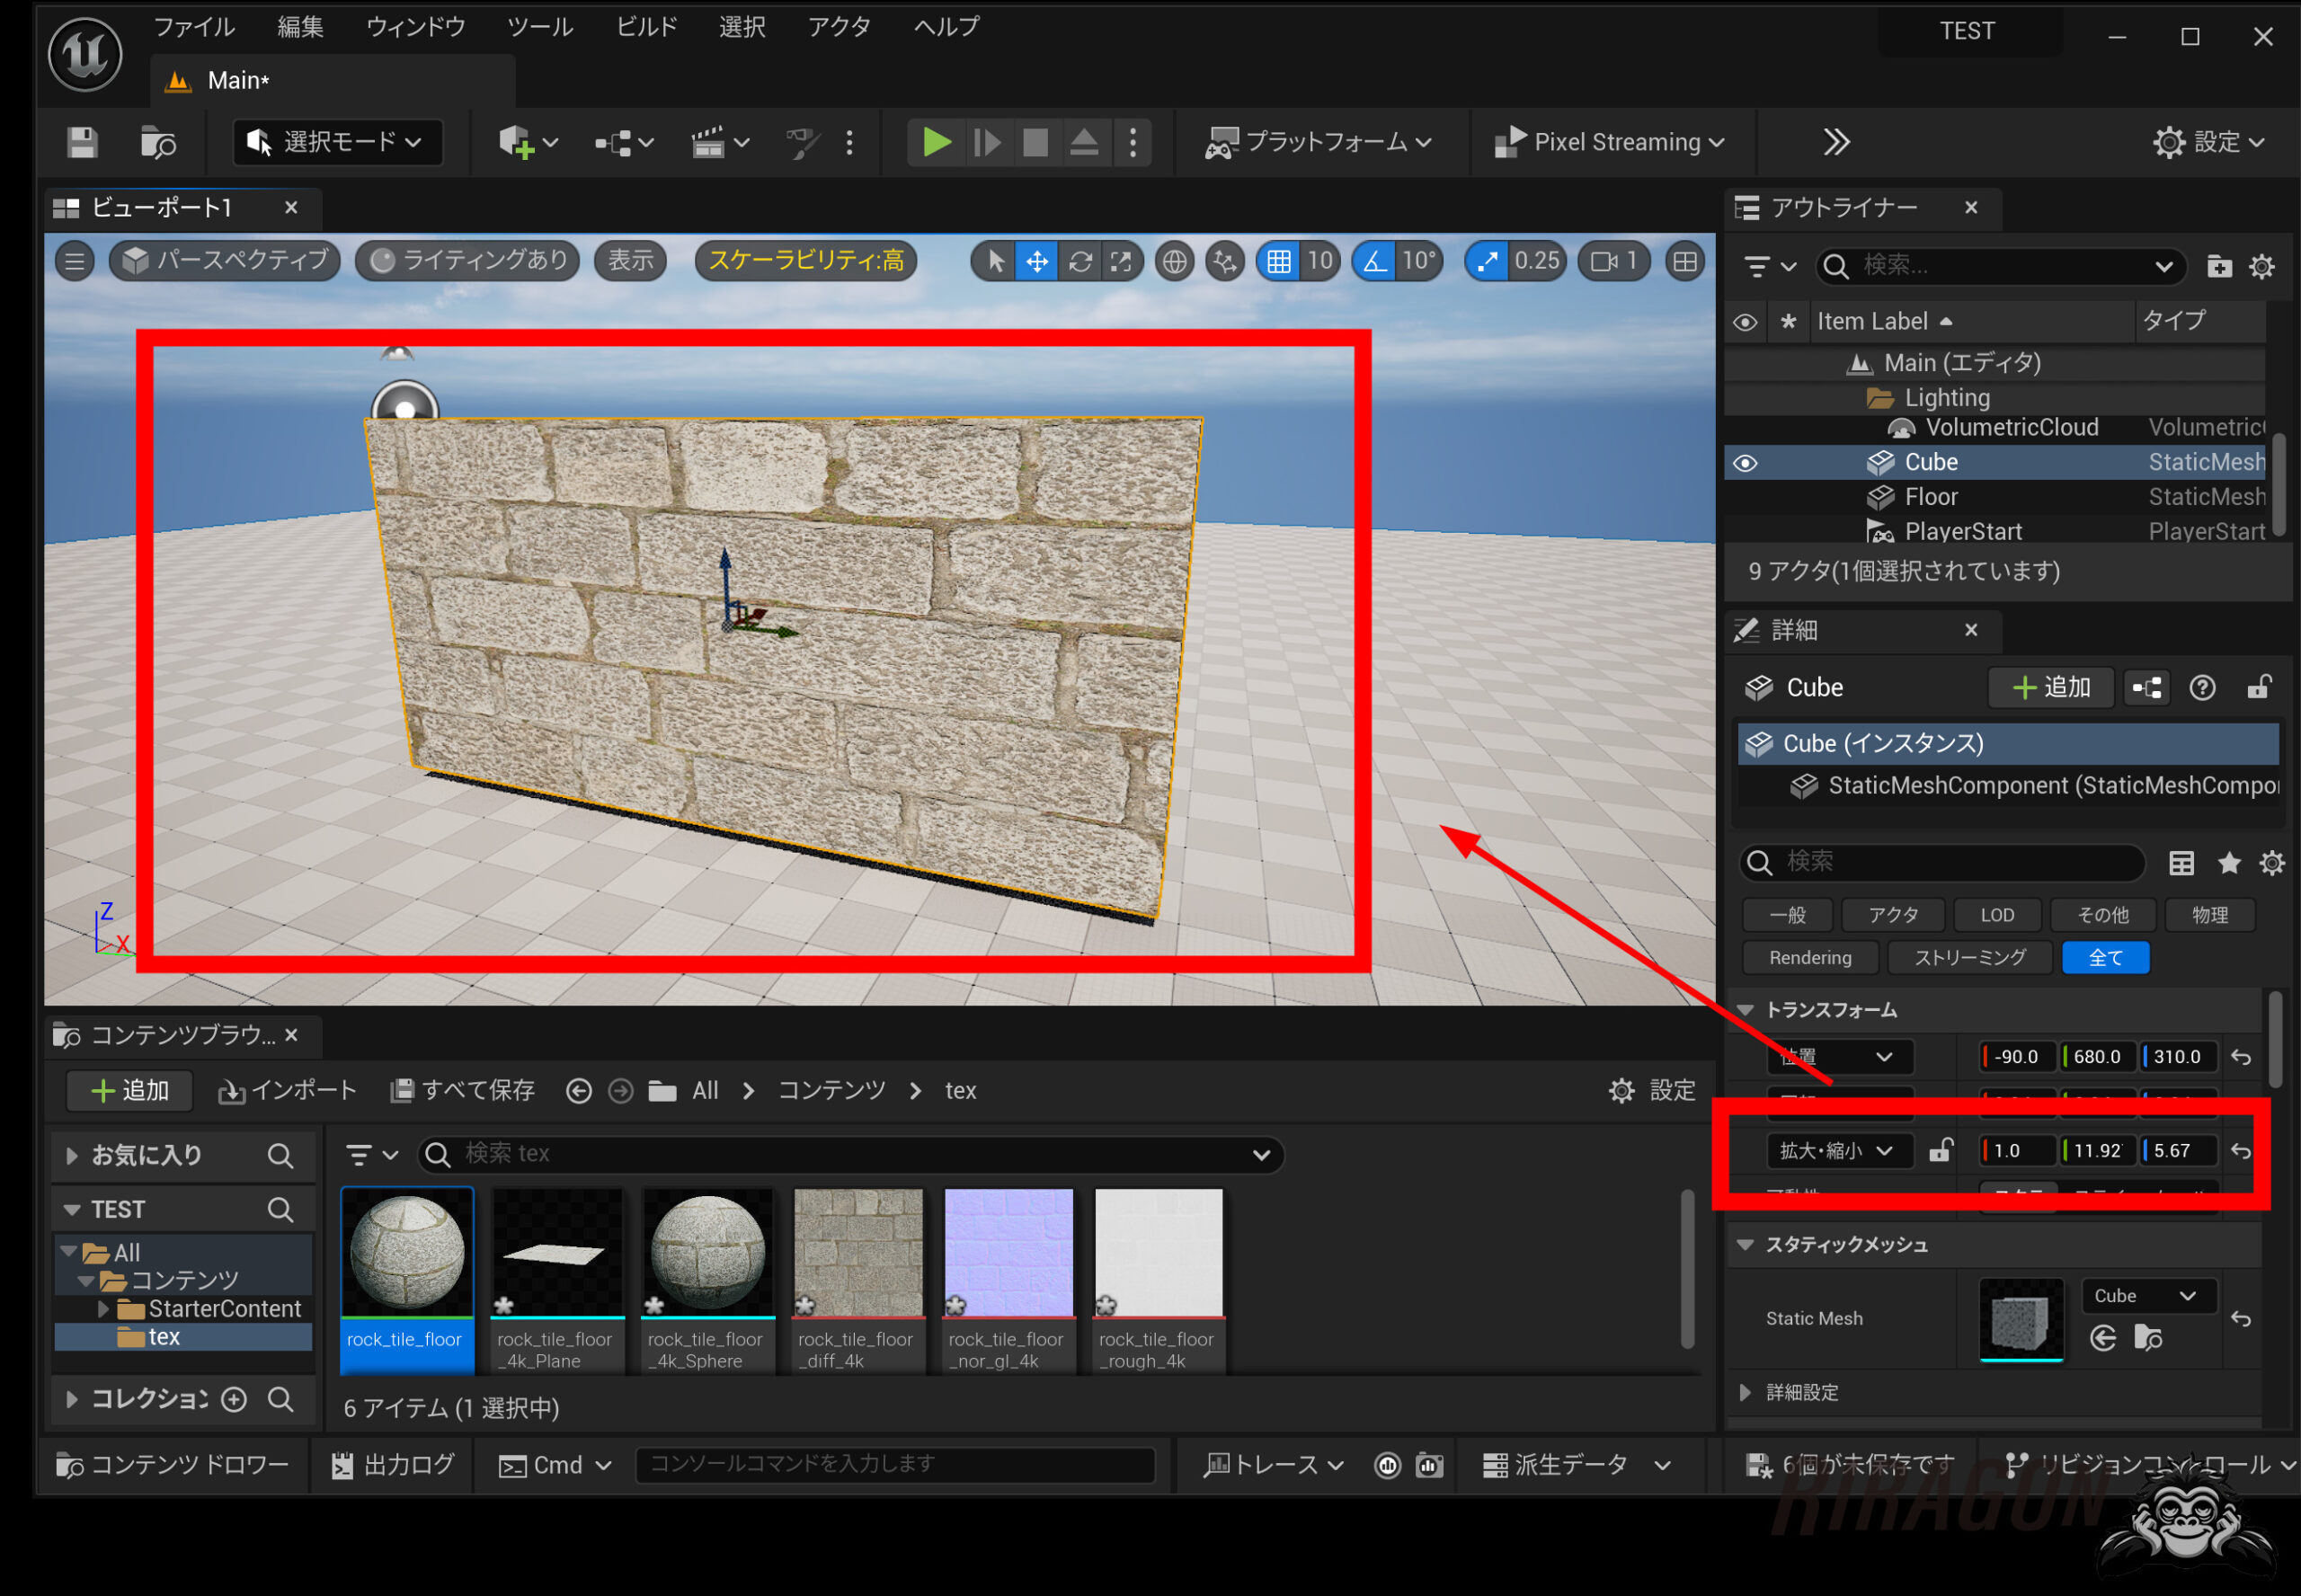
Task: Toggle Cube visibility eye in Outliner
Action: pos(1745,463)
